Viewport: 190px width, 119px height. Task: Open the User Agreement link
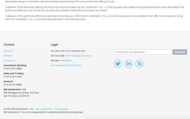(44, 109)
